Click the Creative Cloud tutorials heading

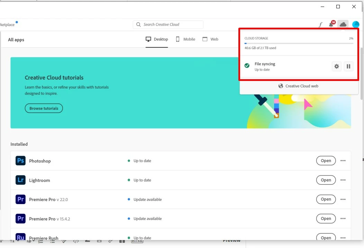pos(54,77)
